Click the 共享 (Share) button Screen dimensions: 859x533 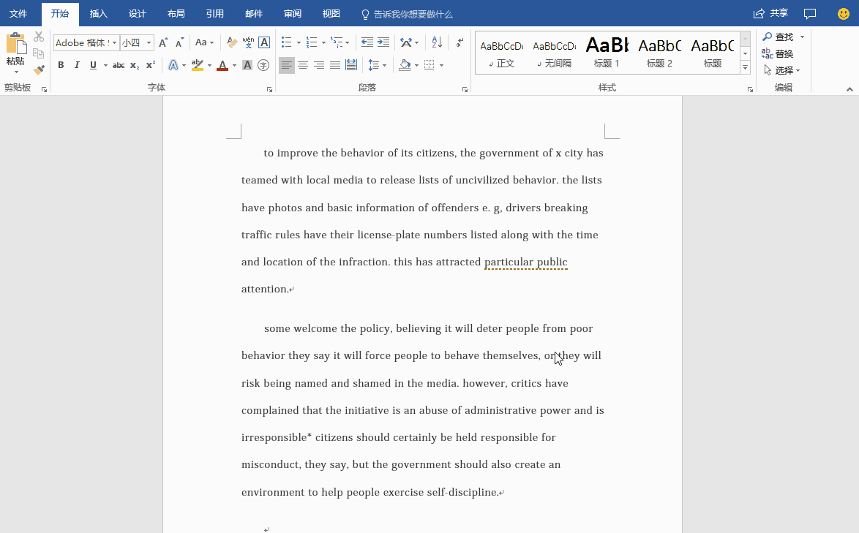click(770, 14)
